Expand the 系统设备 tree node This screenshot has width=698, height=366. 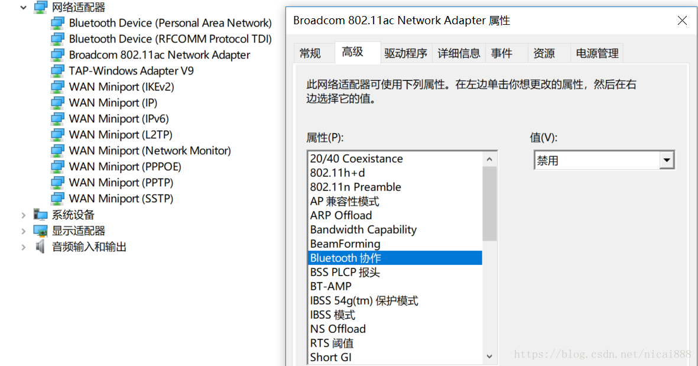point(24,215)
